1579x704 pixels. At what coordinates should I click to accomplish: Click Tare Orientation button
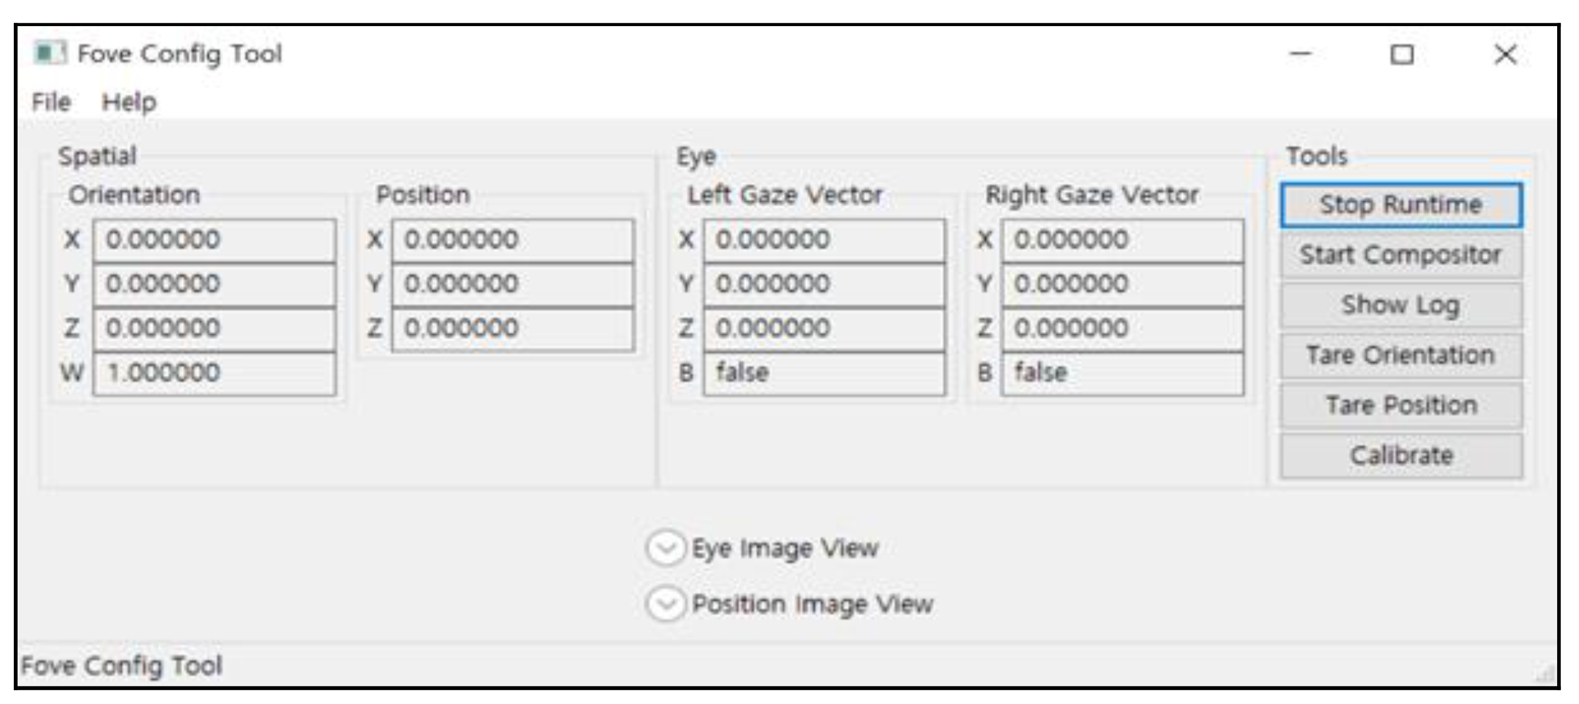point(1400,355)
